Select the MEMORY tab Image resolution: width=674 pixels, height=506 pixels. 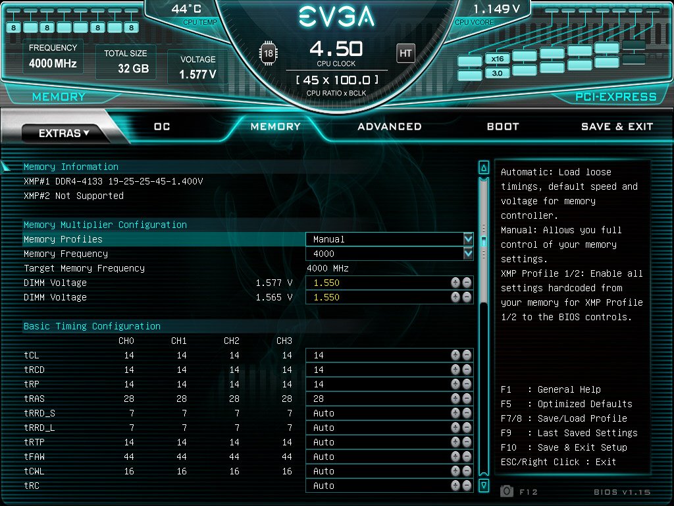[x=276, y=126]
